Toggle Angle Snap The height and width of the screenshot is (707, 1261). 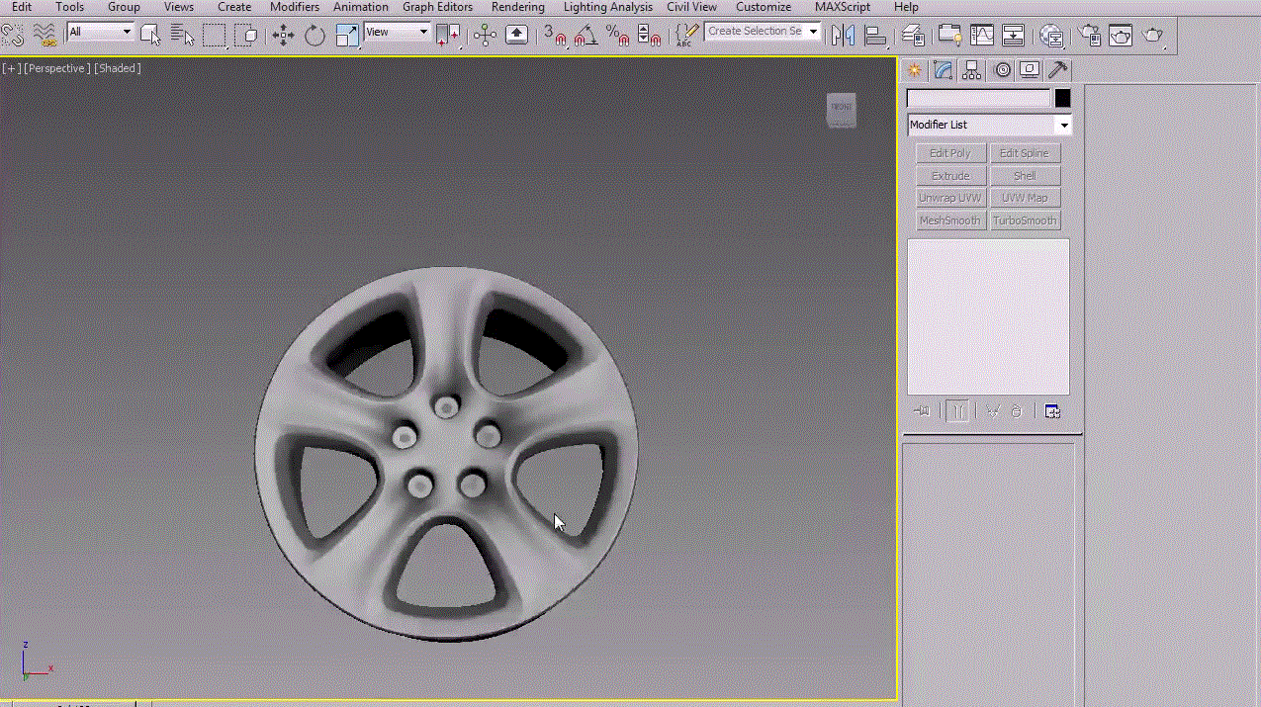coord(585,36)
